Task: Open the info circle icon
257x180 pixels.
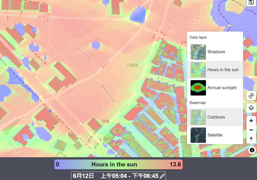Action: point(252,150)
